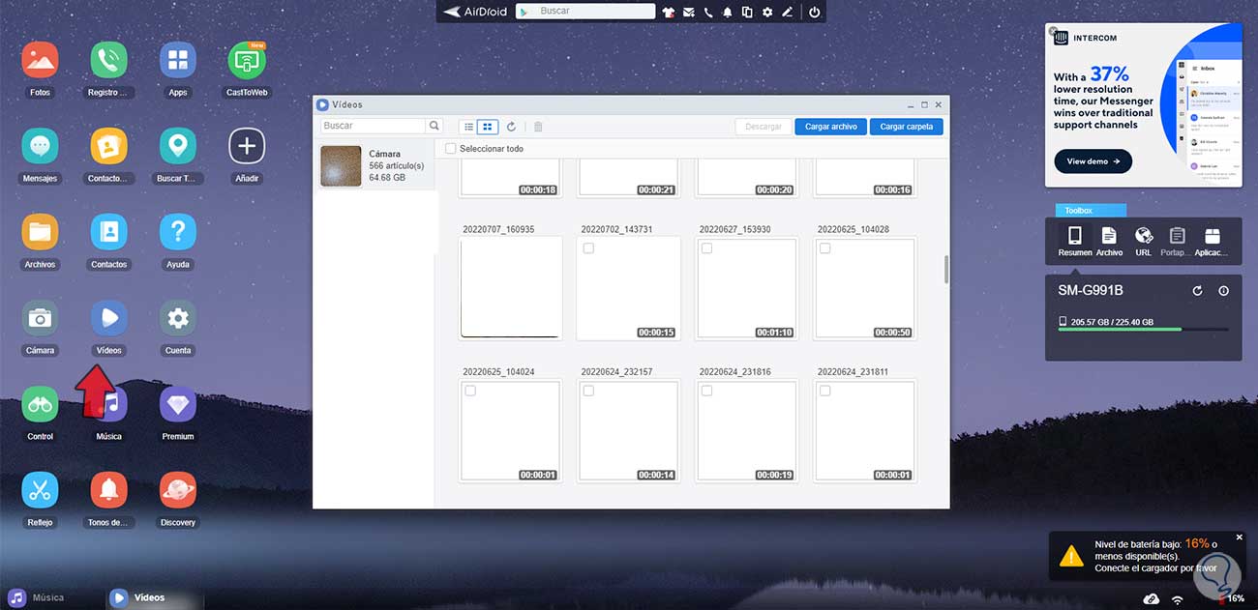This screenshot has width=1258, height=610.
Task: Click the device storage usage bar
Action: pyautogui.click(x=1144, y=329)
